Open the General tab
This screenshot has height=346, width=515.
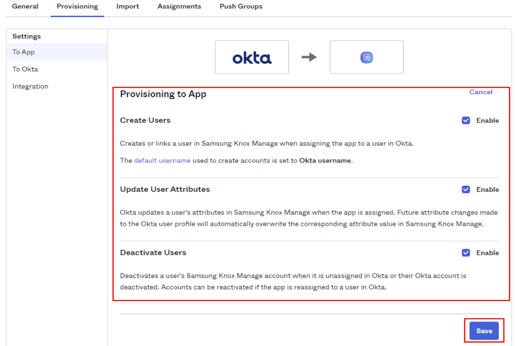click(25, 6)
